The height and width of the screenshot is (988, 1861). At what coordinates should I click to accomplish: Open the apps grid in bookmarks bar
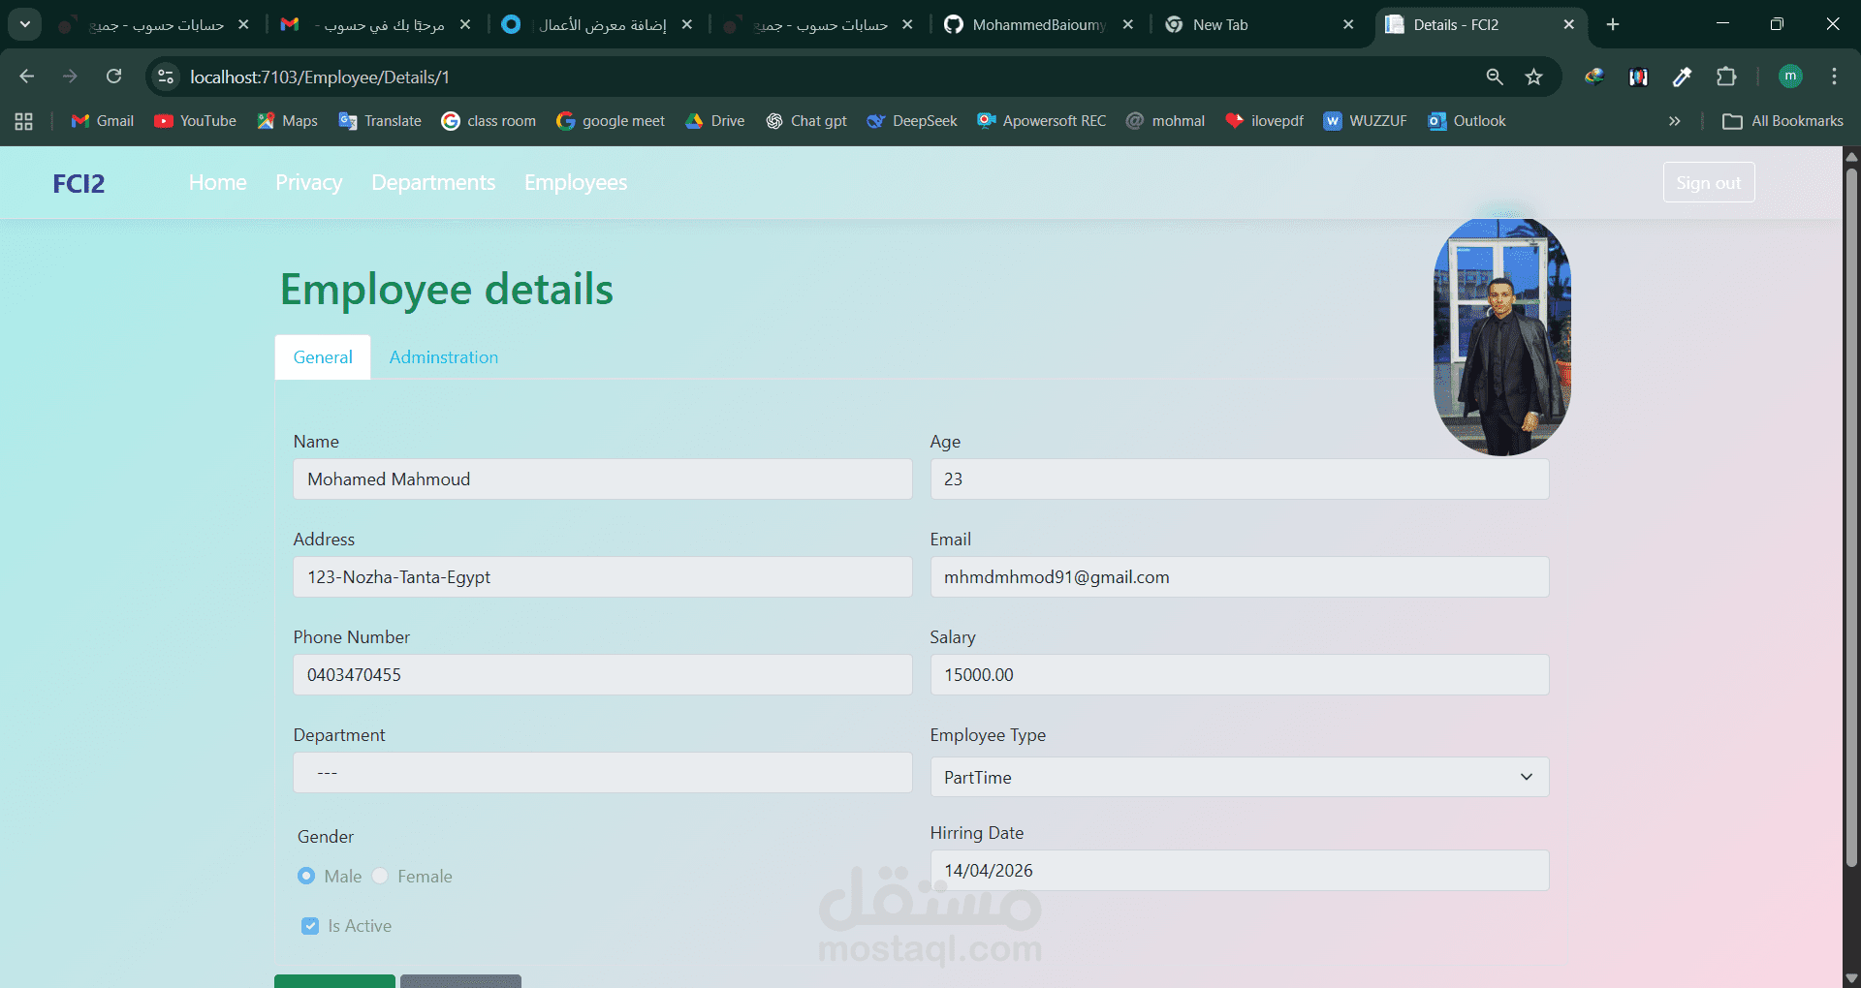[24, 121]
